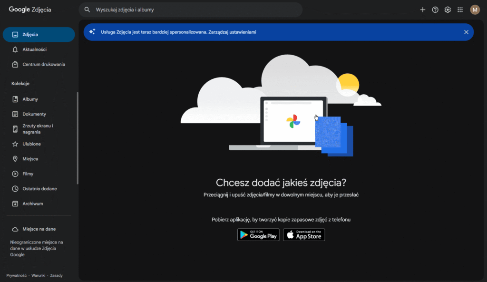This screenshot has height=282, width=487.
Task: Dismiss the personalization banner
Action: point(465,32)
